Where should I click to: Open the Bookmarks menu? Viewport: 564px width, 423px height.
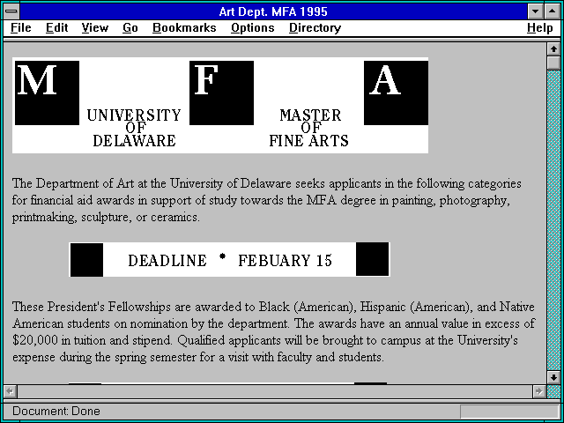[184, 27]
